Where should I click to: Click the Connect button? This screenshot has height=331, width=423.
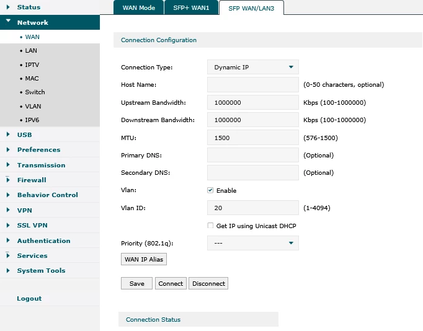click(x=171, y=283)
